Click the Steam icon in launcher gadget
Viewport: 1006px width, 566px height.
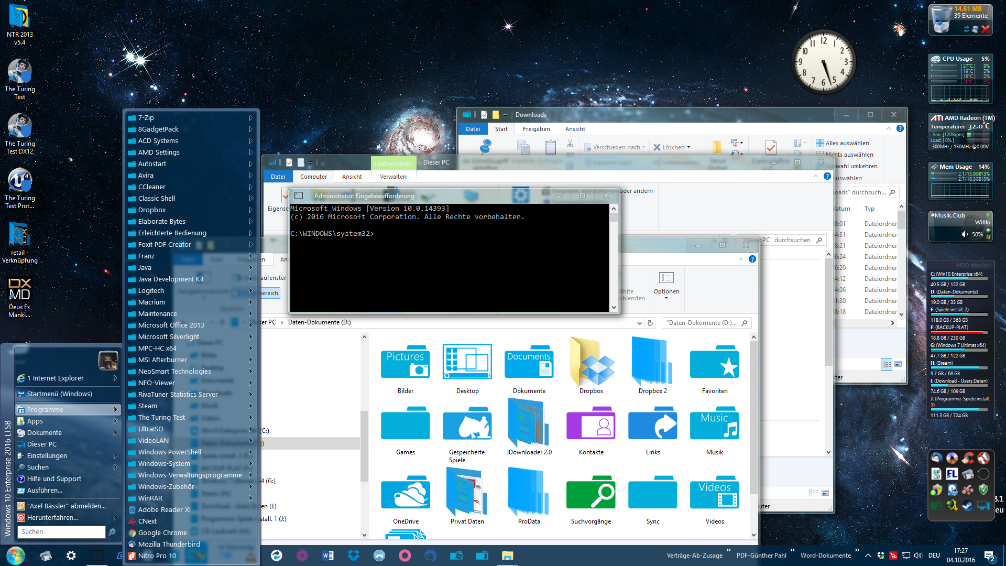click(x=968, y=505)
